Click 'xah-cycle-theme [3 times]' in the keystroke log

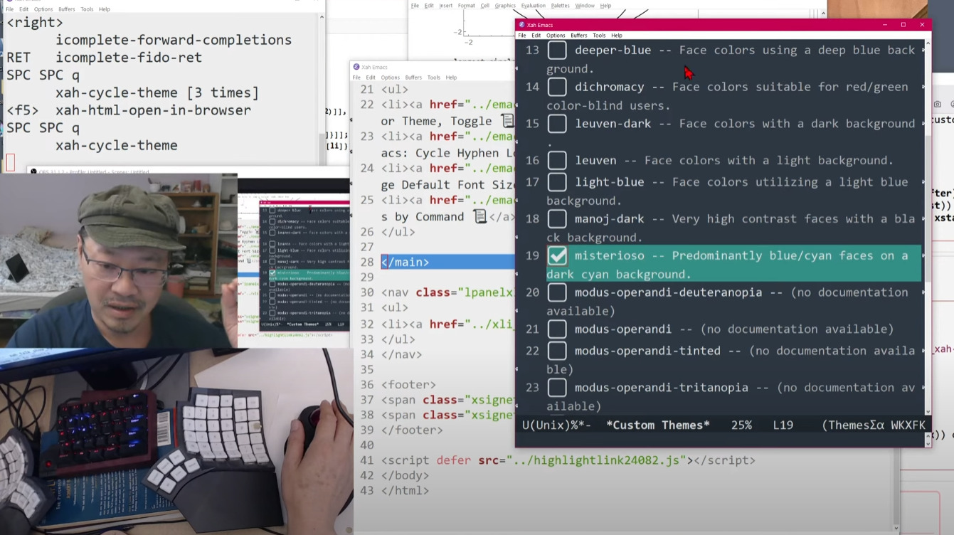coord(157,92)
